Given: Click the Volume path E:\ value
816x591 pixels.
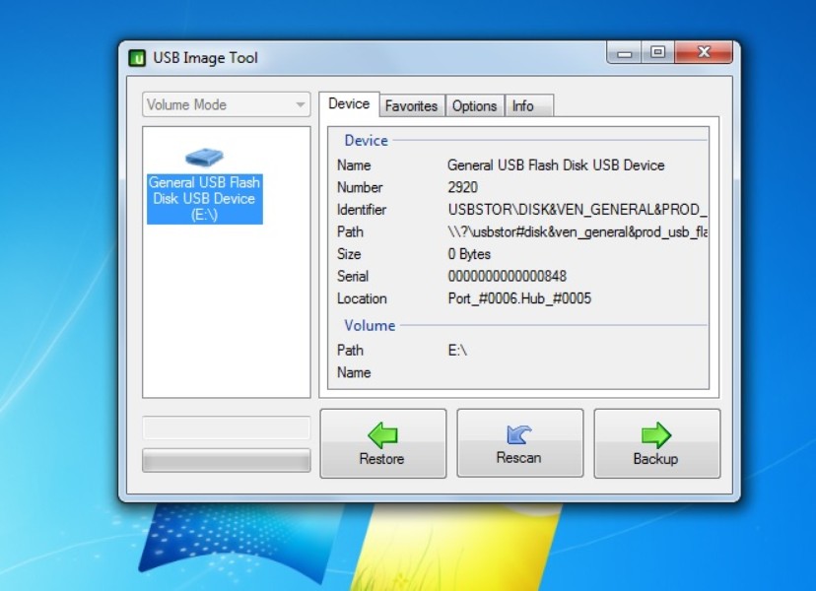Looking at the screenshot, I should tap(457, 350).
